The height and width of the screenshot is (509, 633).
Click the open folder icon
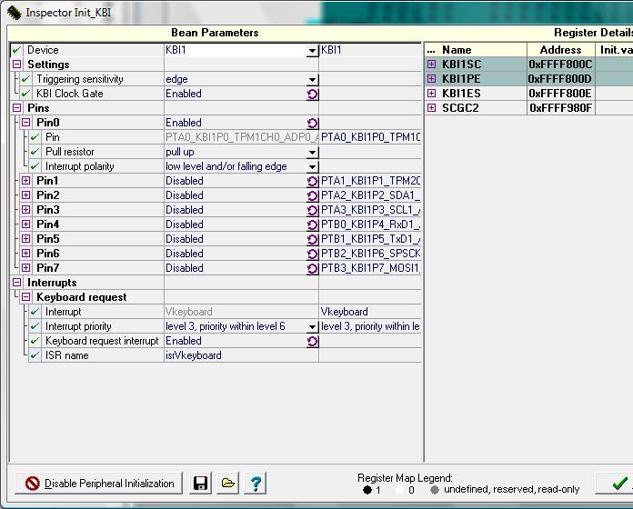[227, 483]
